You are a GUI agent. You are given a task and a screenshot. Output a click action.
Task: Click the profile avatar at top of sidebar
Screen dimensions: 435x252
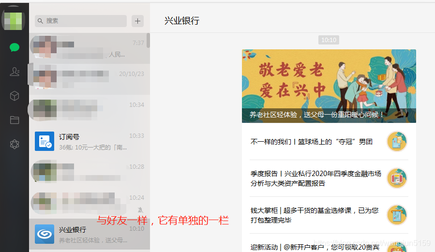pyautogui.click(x=14, y=20)
